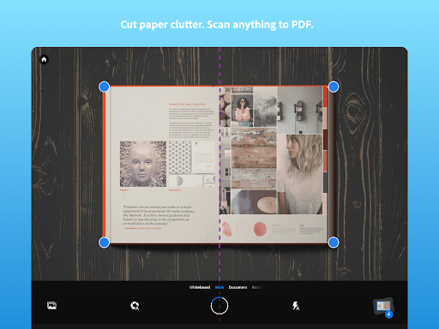Image resolution: width=439 pixels, height=329 pixels.
Task: Select the top-right blue crop handle
Action: (334, 87)
